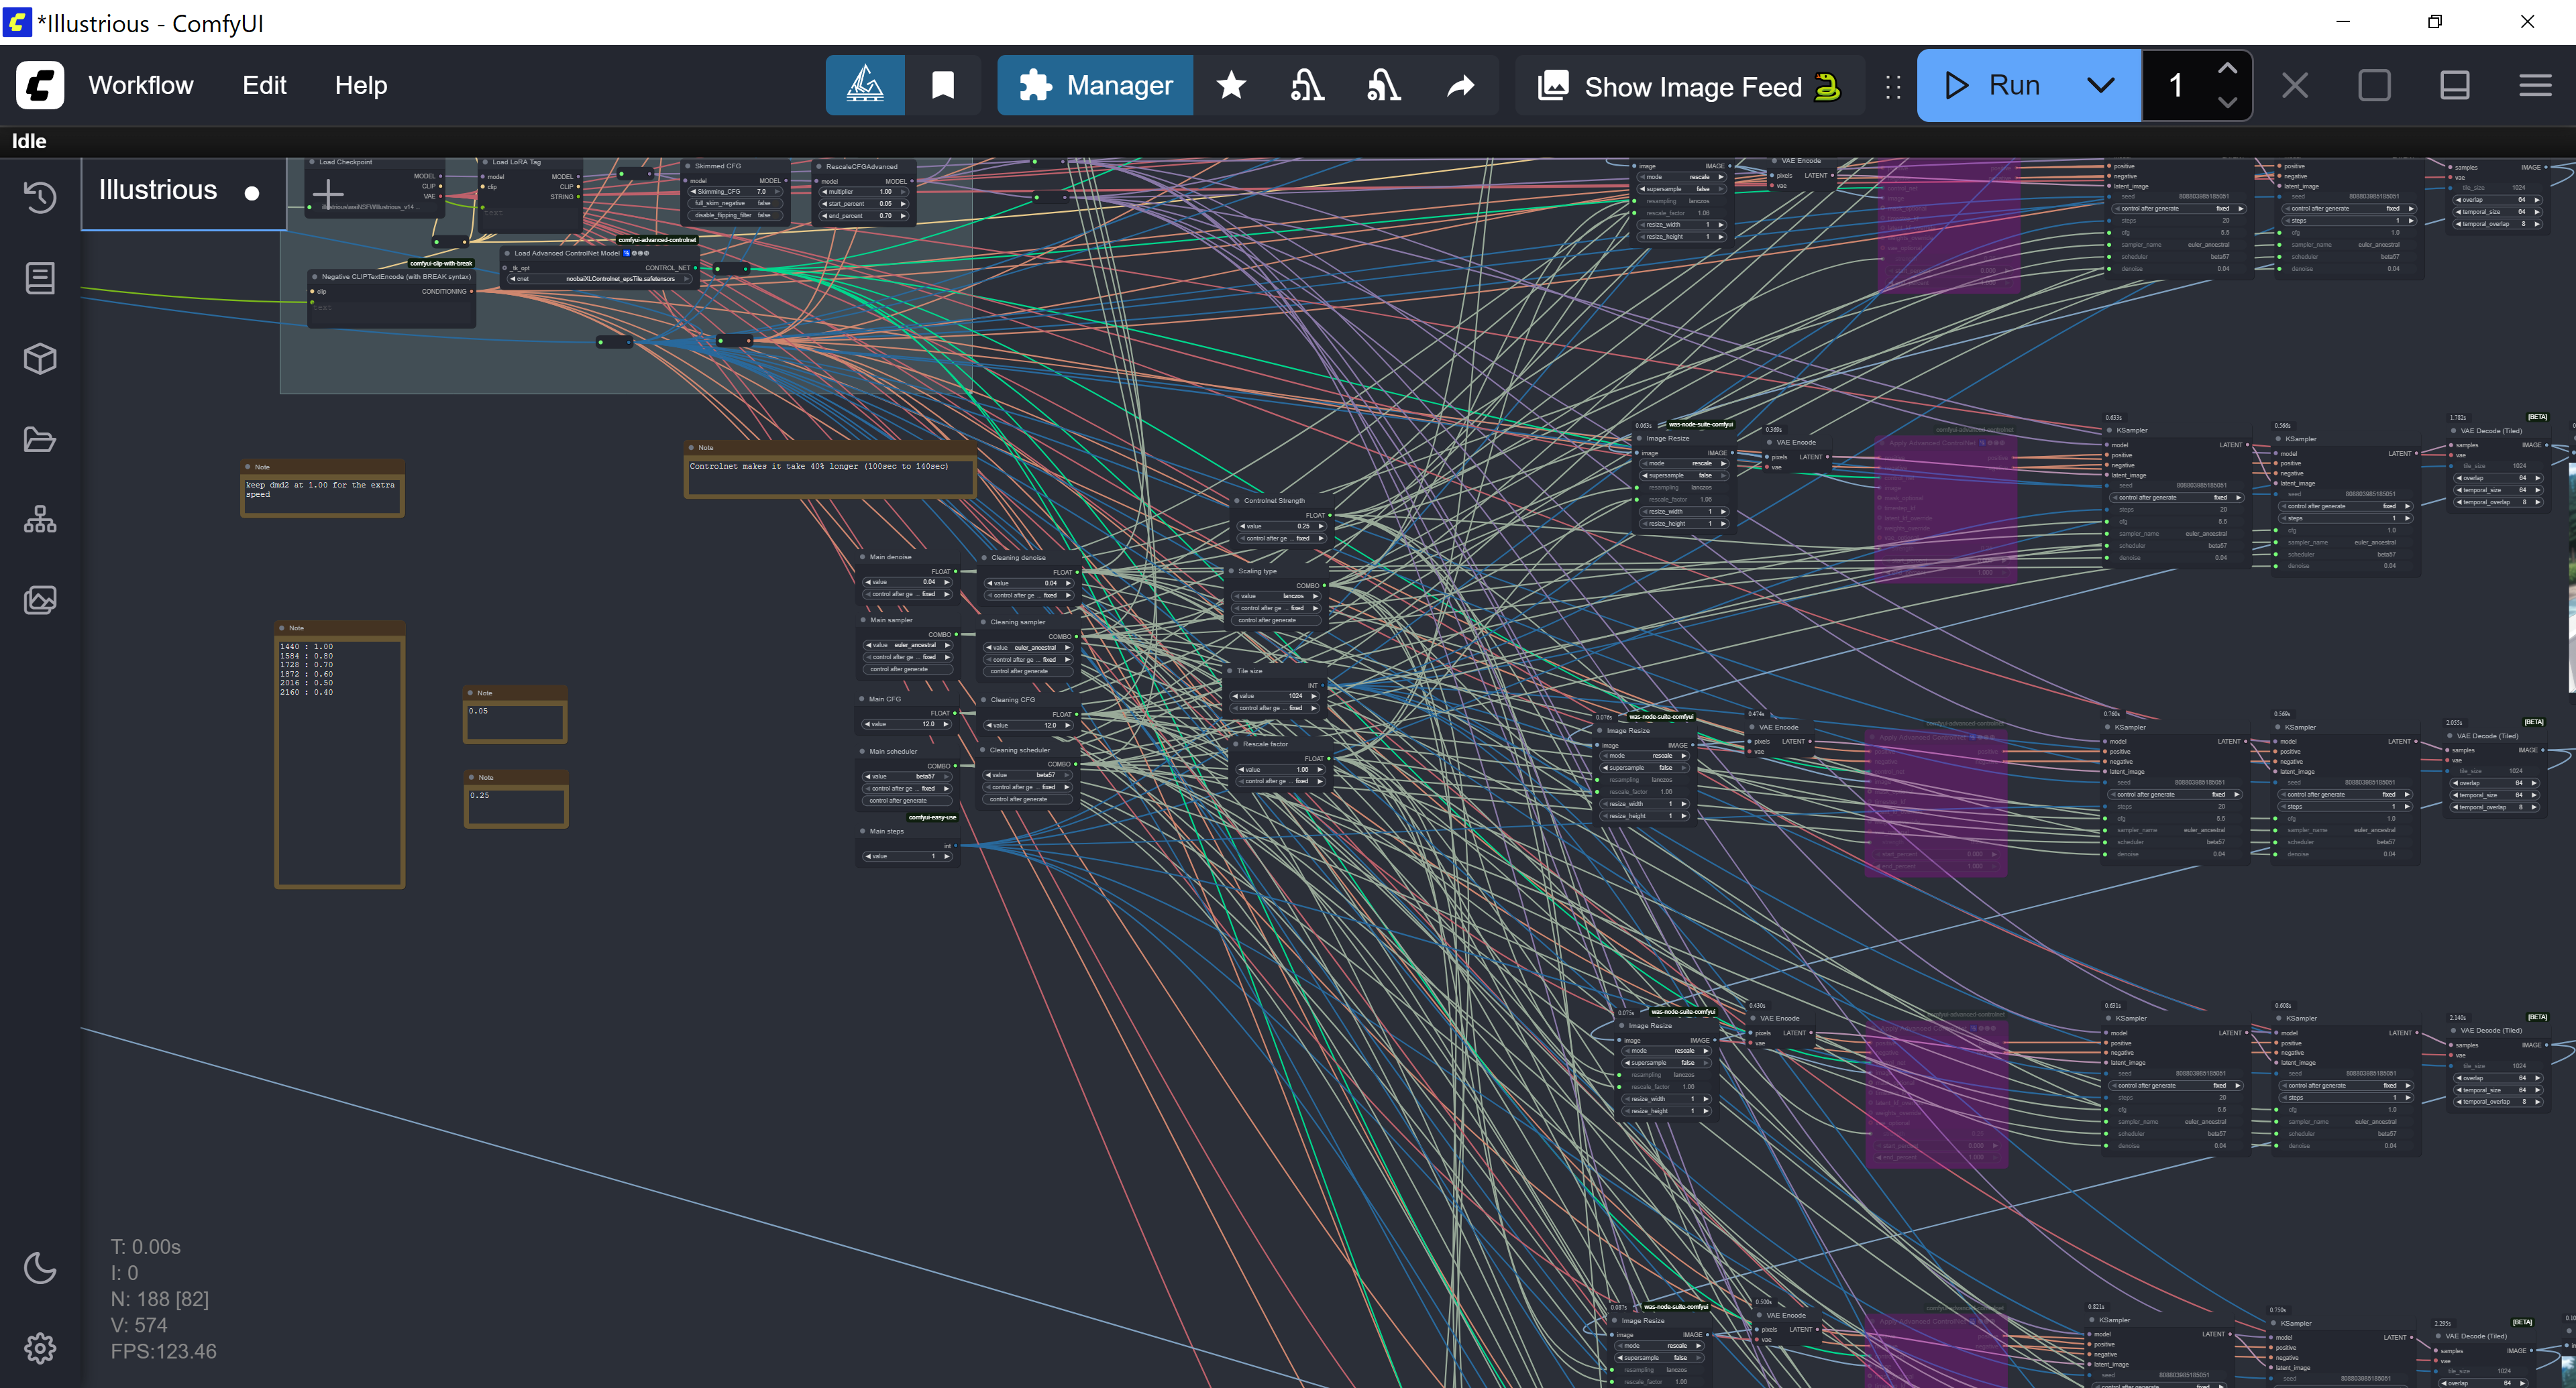Decrease the queue batch count

point(2227,102)
